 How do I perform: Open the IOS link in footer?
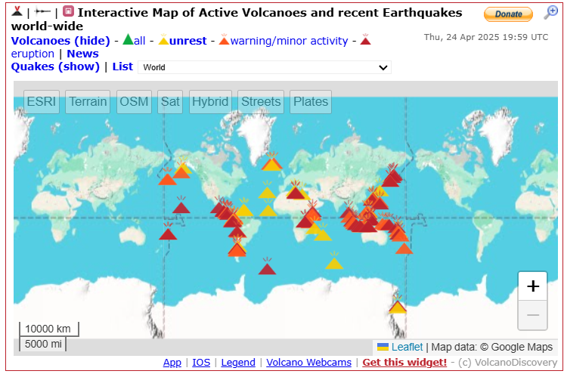[x=201, y=362]
